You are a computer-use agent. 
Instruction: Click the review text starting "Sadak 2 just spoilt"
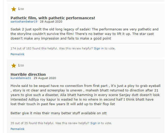click(84, 34)
